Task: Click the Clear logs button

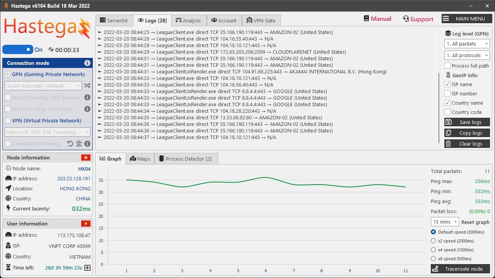Action: [x=467, y=144]
